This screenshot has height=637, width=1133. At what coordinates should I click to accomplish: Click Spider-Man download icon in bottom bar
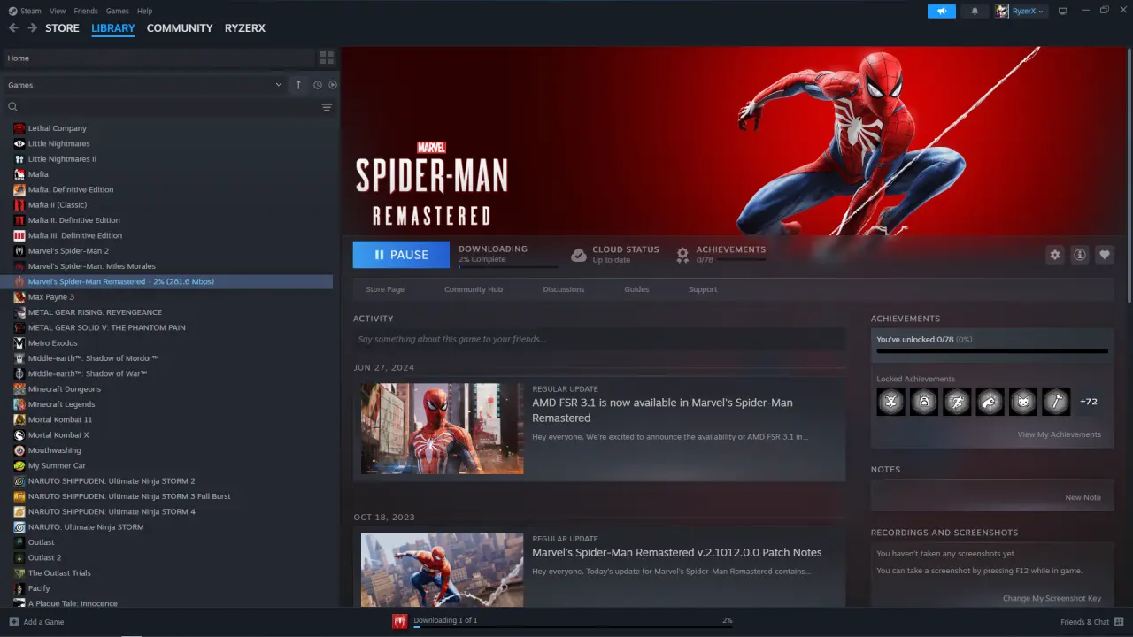click(400, 621)
